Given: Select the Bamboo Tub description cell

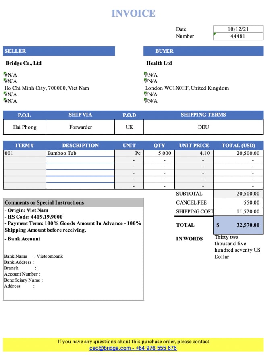Looking at the screenshot, I should tap(80, 153).
